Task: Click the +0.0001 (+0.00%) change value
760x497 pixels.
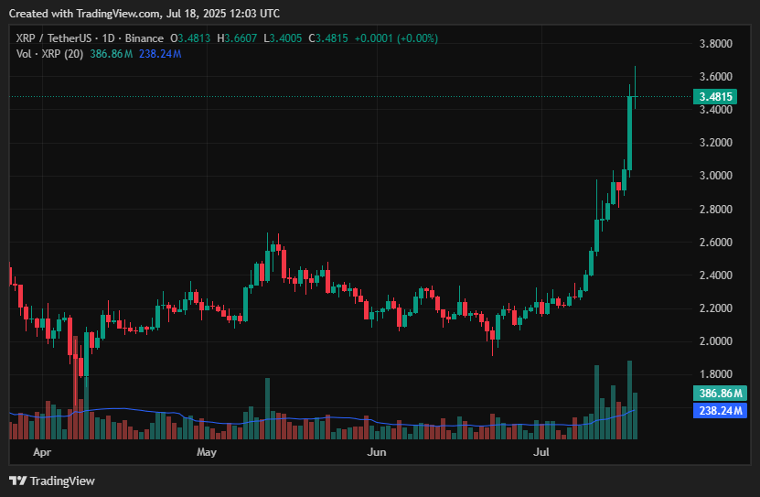Action: click(396, 38)
